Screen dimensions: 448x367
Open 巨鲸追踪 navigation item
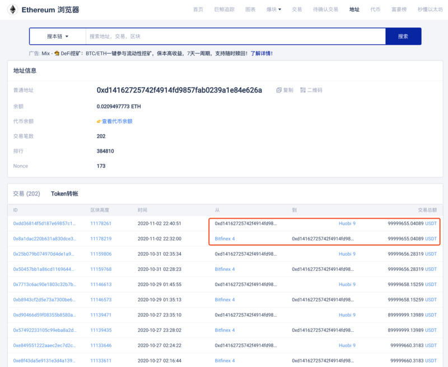click(224, 10)
